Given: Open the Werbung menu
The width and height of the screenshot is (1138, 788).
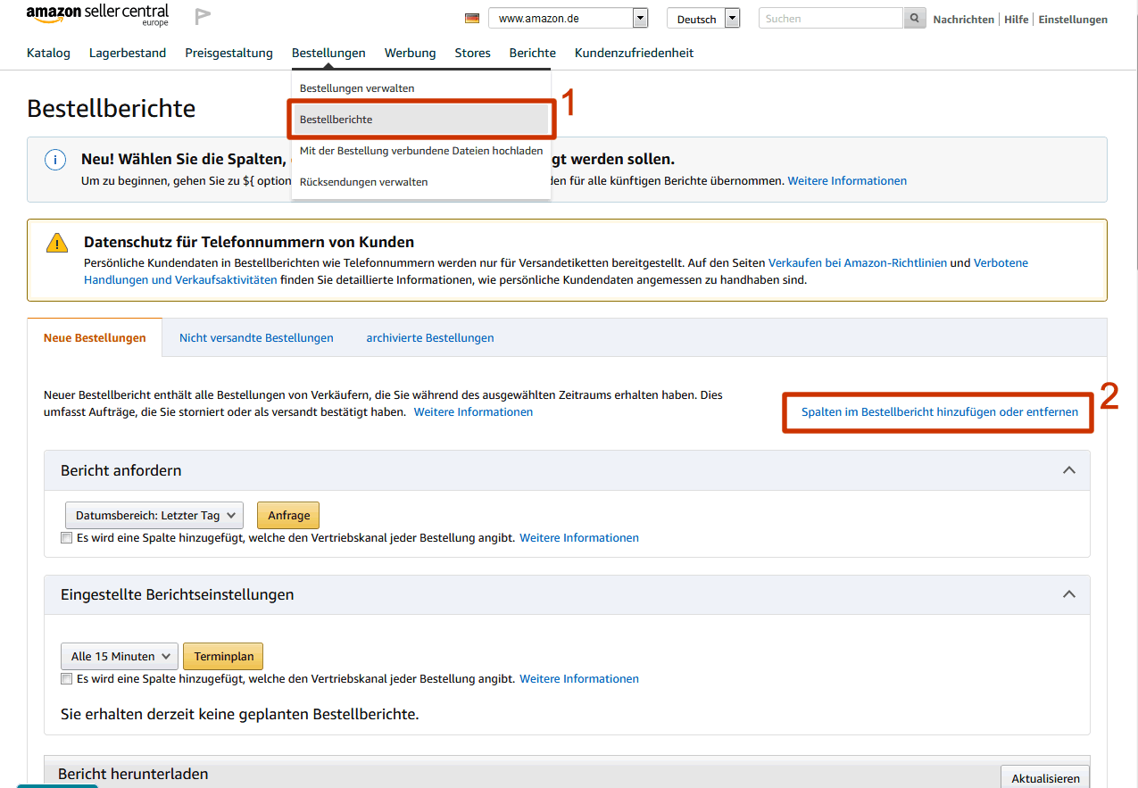Looking at the screenshot, I should [x=411, y=53].
